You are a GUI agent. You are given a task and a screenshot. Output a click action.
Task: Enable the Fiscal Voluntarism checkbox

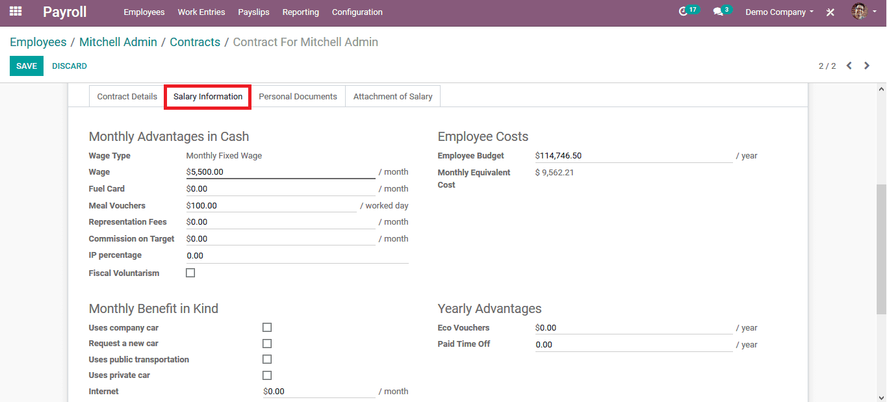(190, 272)
